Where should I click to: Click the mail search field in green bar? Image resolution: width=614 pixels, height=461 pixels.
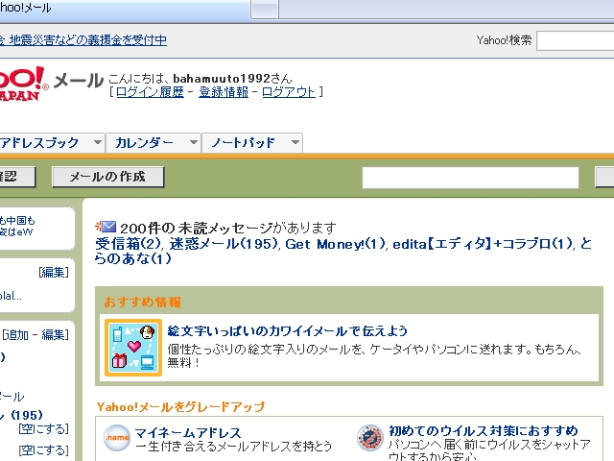(470, 178)
